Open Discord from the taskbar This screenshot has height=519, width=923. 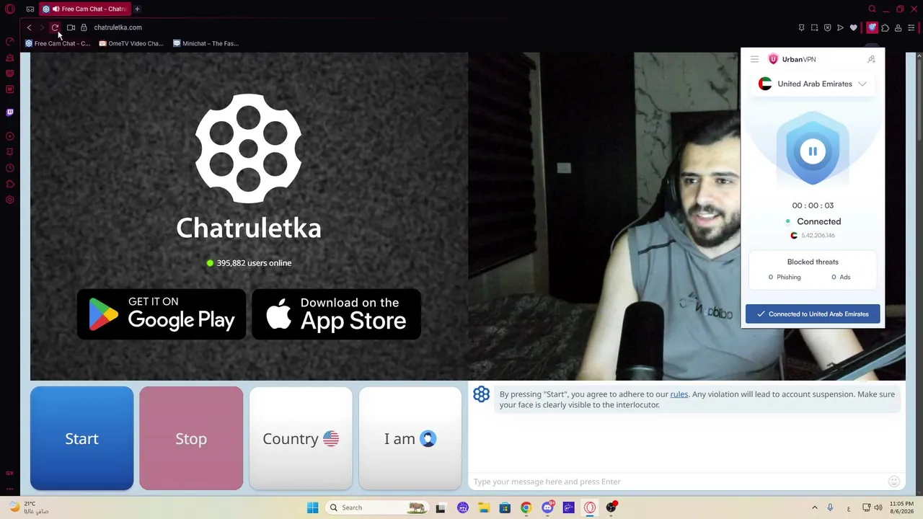coord(547,507)
